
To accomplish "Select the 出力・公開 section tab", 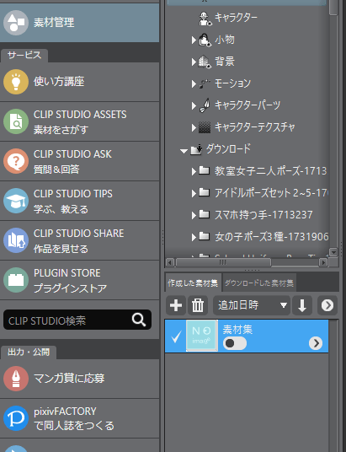I will pyautogui.click(x=29, y=352).
